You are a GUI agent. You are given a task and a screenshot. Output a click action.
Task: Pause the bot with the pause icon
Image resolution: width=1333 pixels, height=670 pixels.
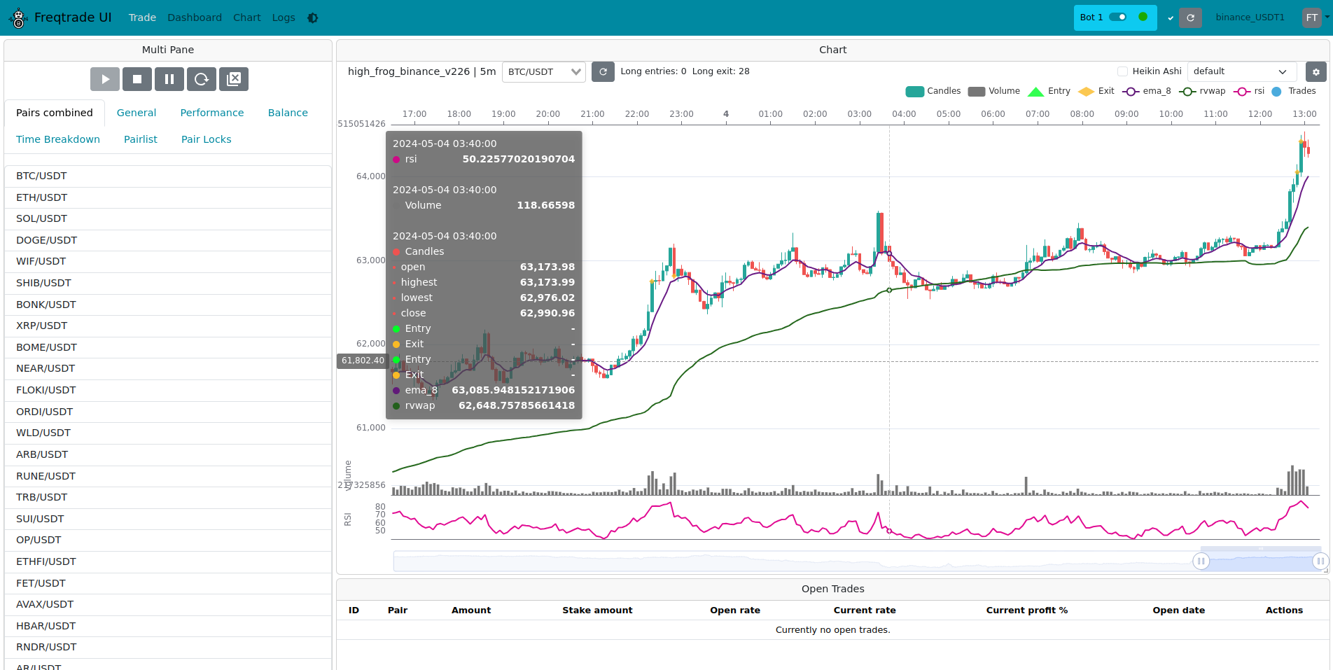coord(169,79)
